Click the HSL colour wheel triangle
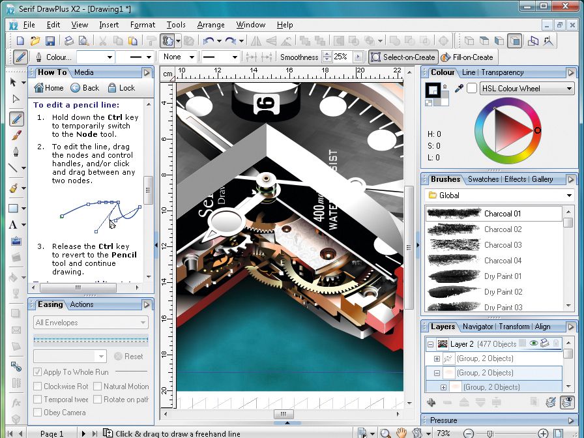Viewport: 584px width, 438px height. (x=510, y=131)
